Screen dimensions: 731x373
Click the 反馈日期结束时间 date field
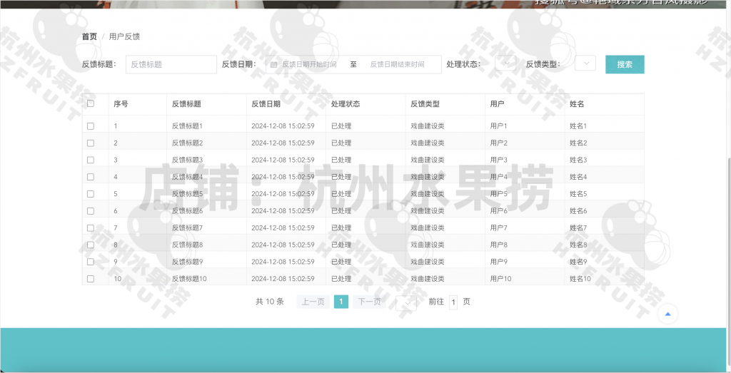pyautogui.click(x=398, y=64)
